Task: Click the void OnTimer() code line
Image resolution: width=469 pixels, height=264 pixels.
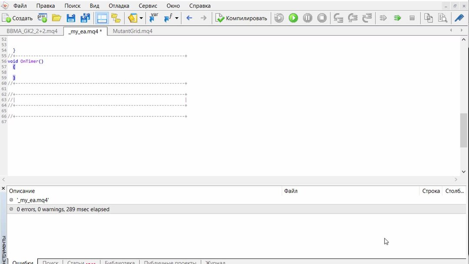Action: (x=26, y=61)
